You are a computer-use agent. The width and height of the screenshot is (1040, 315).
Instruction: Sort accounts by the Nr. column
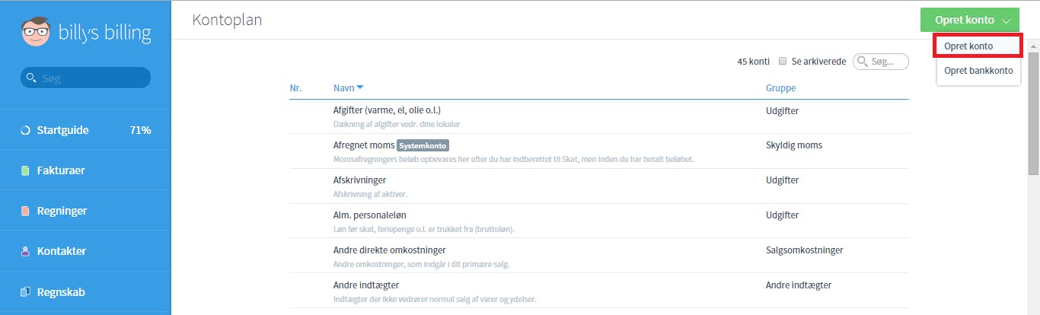click(x=295, y=88)
